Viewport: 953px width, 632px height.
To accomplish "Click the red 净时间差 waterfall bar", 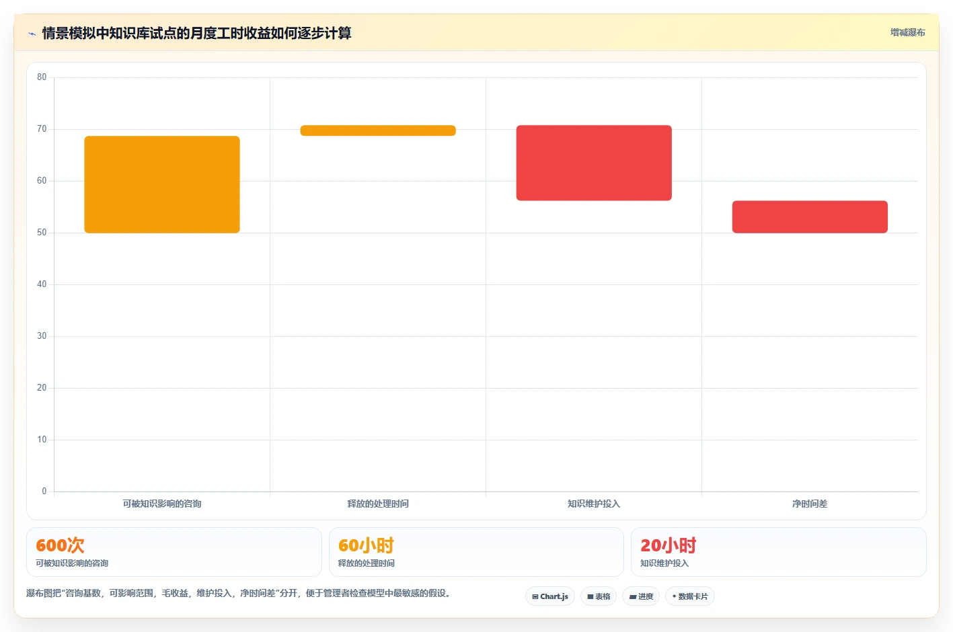I will click(x=810, y=217).
